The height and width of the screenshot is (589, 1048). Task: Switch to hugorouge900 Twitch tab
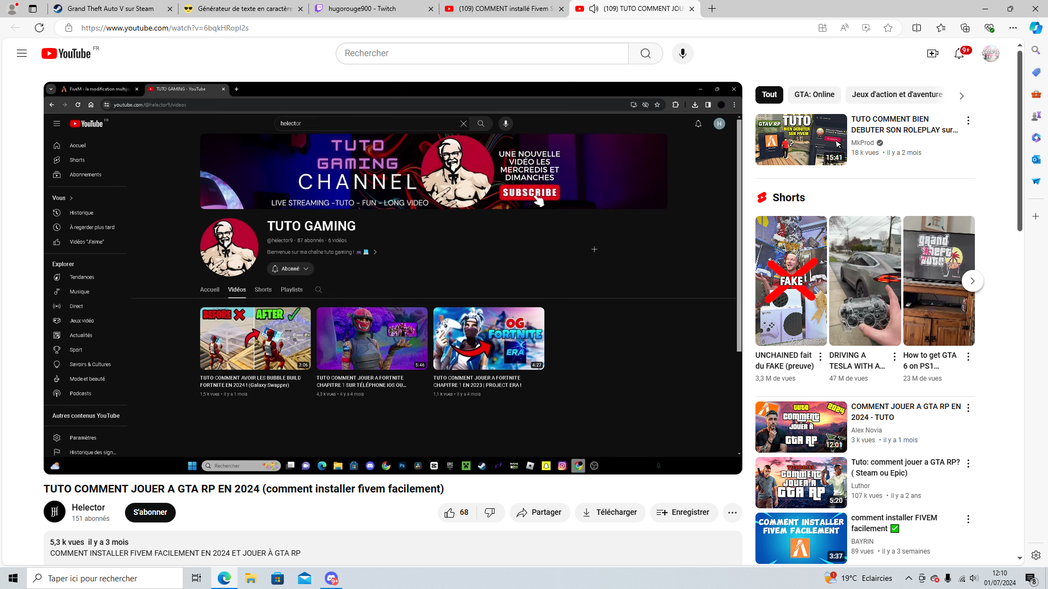point(374,9)
